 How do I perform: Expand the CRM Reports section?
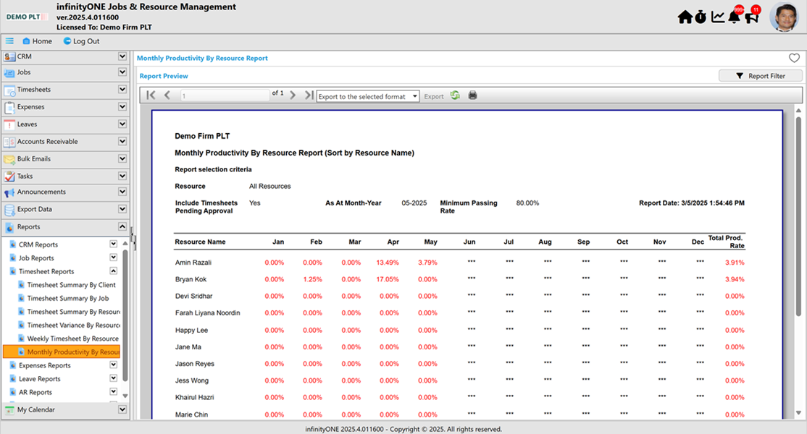pyautogui.click(x=113, y=244)
